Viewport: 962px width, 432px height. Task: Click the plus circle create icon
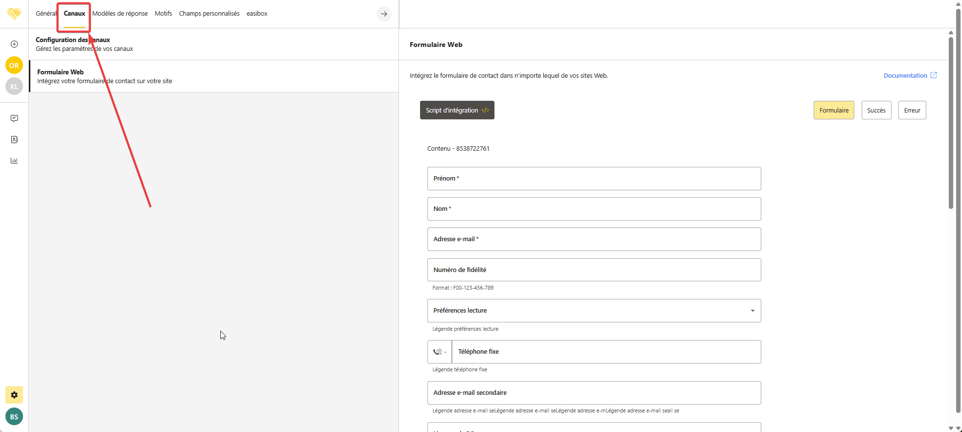(14, 44)
